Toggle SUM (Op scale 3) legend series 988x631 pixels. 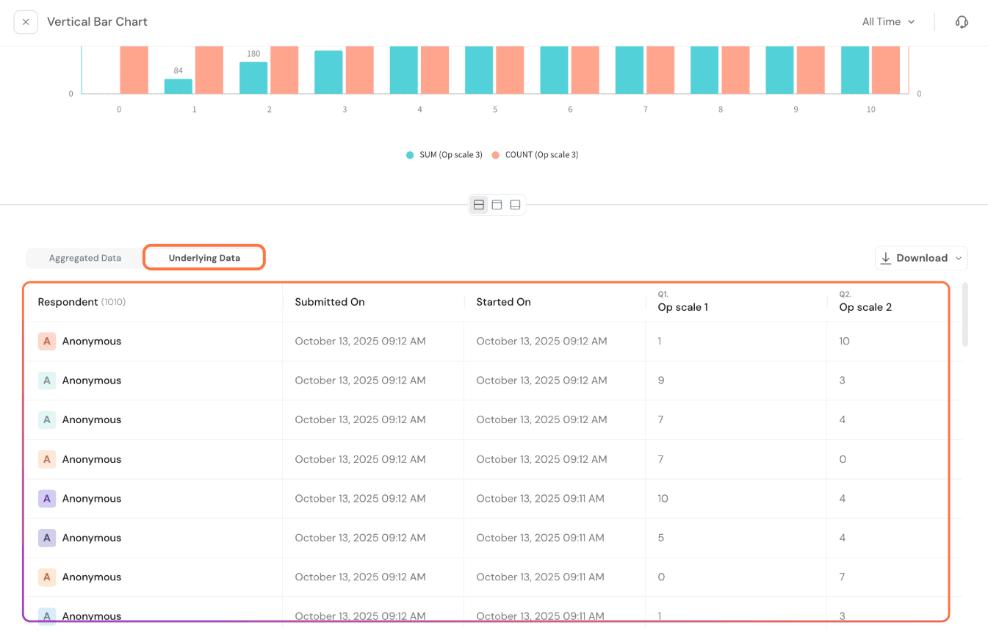coord(444,155)
